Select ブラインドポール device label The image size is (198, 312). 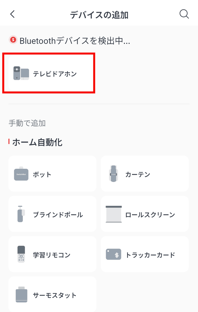pyautogui.click(x=58, y=215)
